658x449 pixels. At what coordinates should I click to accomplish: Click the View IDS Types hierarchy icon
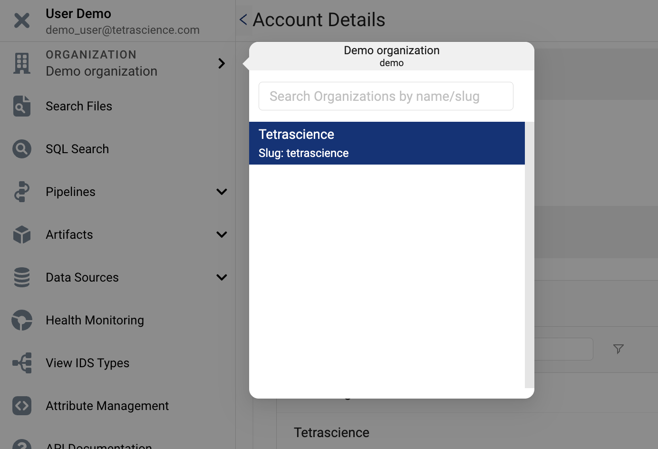point(22,363)
